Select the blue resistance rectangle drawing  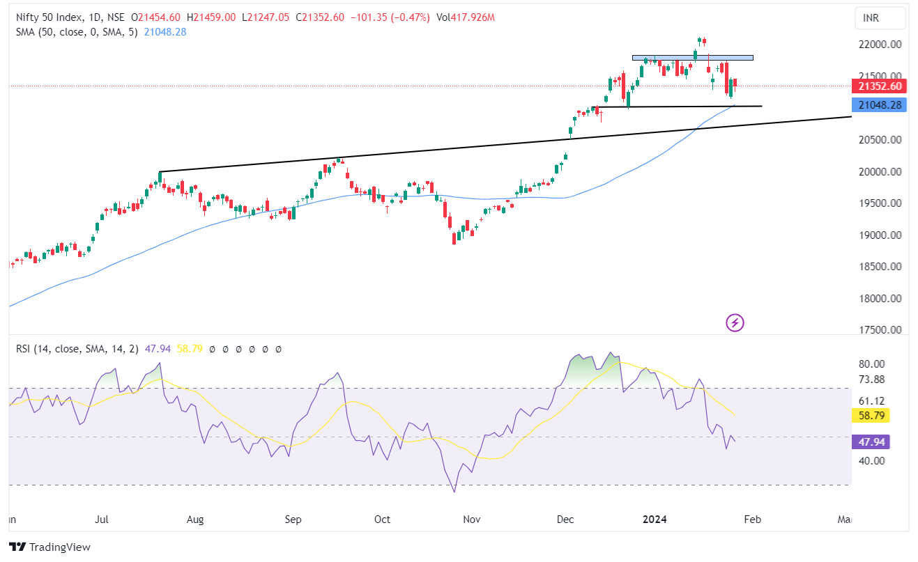(x=693, y=57)
